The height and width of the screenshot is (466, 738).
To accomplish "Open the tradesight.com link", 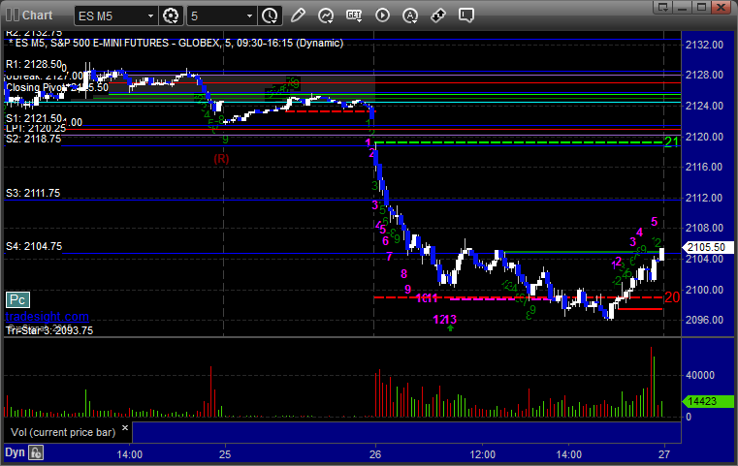I will click(x=48, y=317).
